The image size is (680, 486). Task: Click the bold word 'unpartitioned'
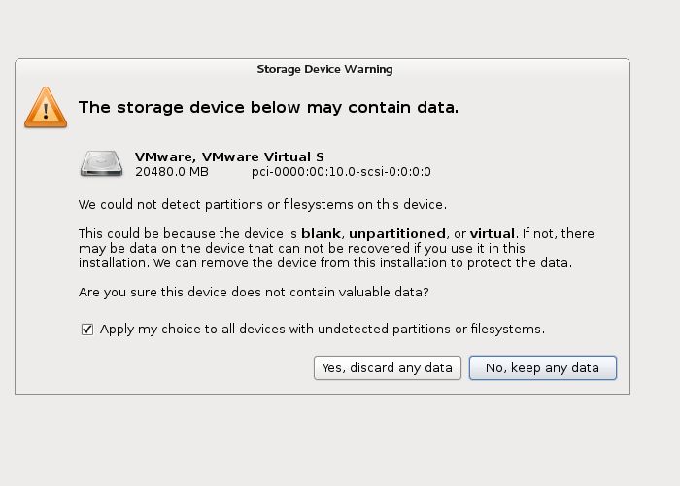[x=397, y=234]
